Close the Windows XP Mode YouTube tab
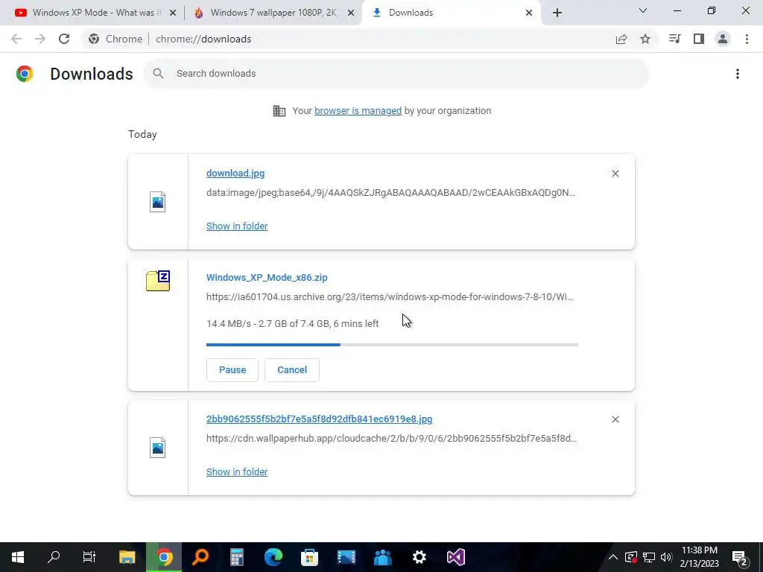 [x=173, y=13]
